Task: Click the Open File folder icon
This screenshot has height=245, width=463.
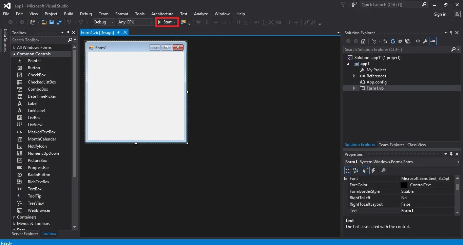Action: 44,22
